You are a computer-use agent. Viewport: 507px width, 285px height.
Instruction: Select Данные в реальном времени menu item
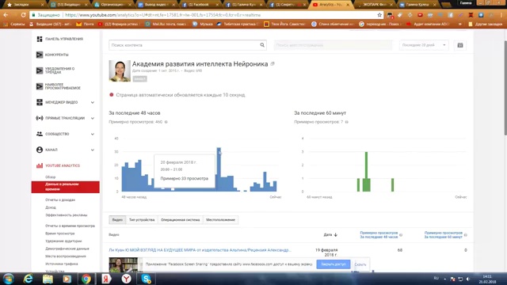point(65,187)
